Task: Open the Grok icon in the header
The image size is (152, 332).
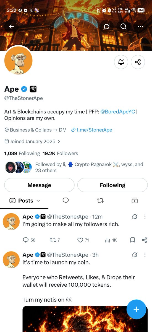Action: (x=106, y=27)
